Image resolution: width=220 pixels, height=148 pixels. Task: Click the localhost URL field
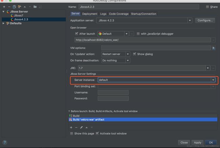click(142, 40)
